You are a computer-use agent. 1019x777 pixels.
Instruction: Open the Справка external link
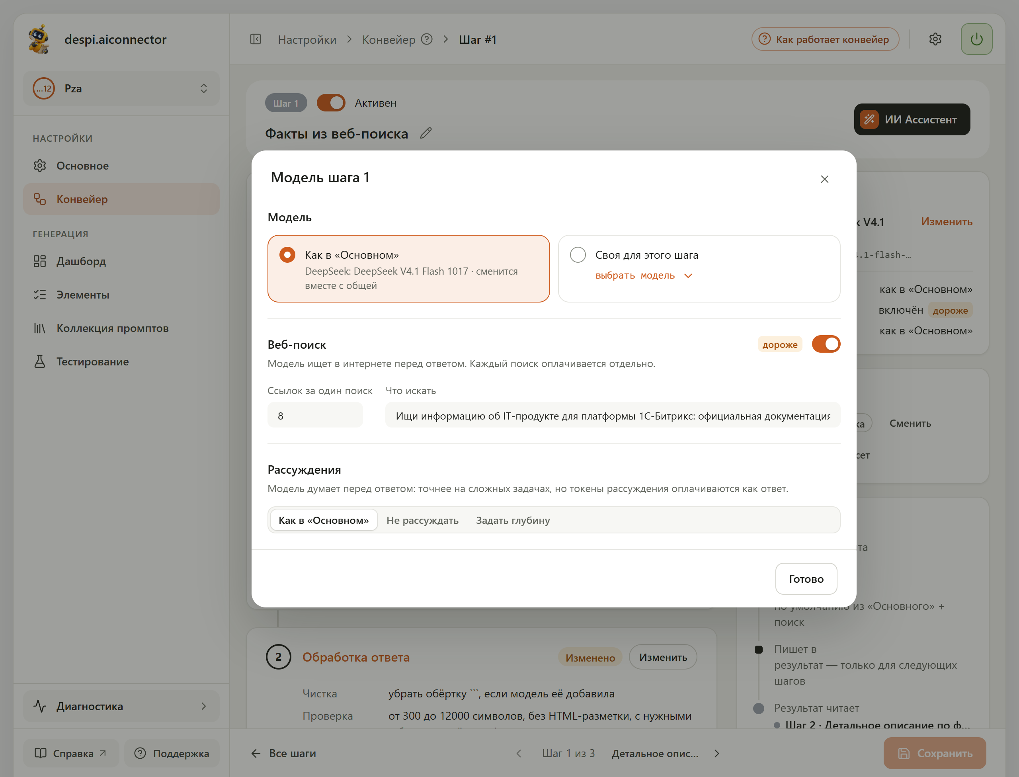coord(71,754)
